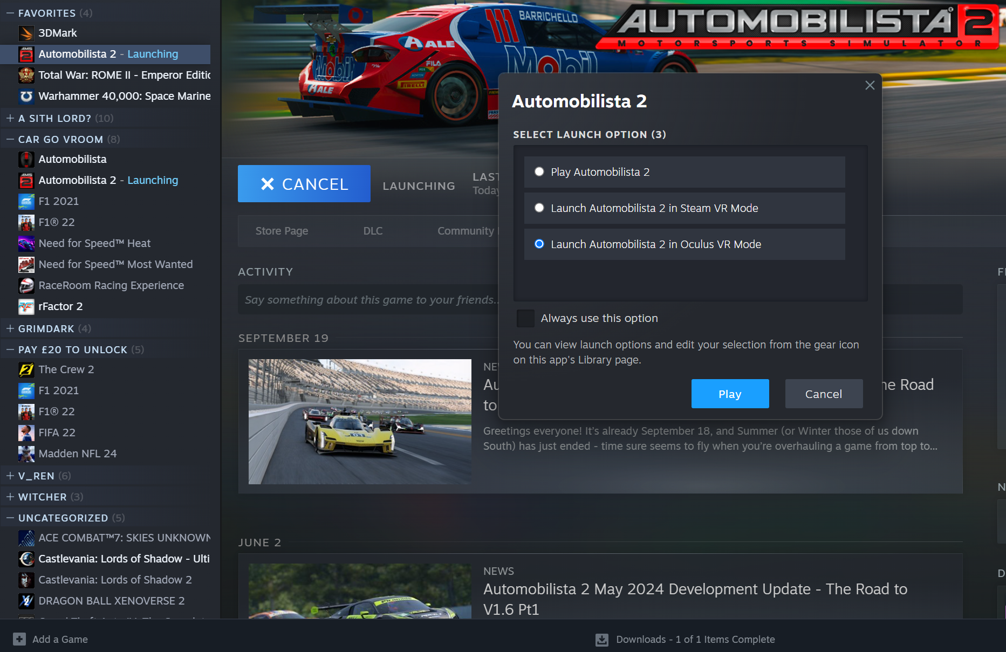Click the Need for Speed Most Wanted icon

tap(26, 265)
